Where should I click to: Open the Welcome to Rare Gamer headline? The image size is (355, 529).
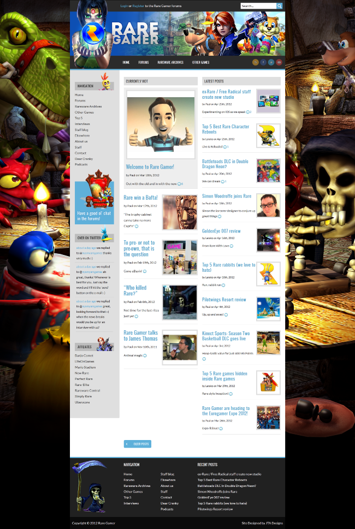pos(150,167)
